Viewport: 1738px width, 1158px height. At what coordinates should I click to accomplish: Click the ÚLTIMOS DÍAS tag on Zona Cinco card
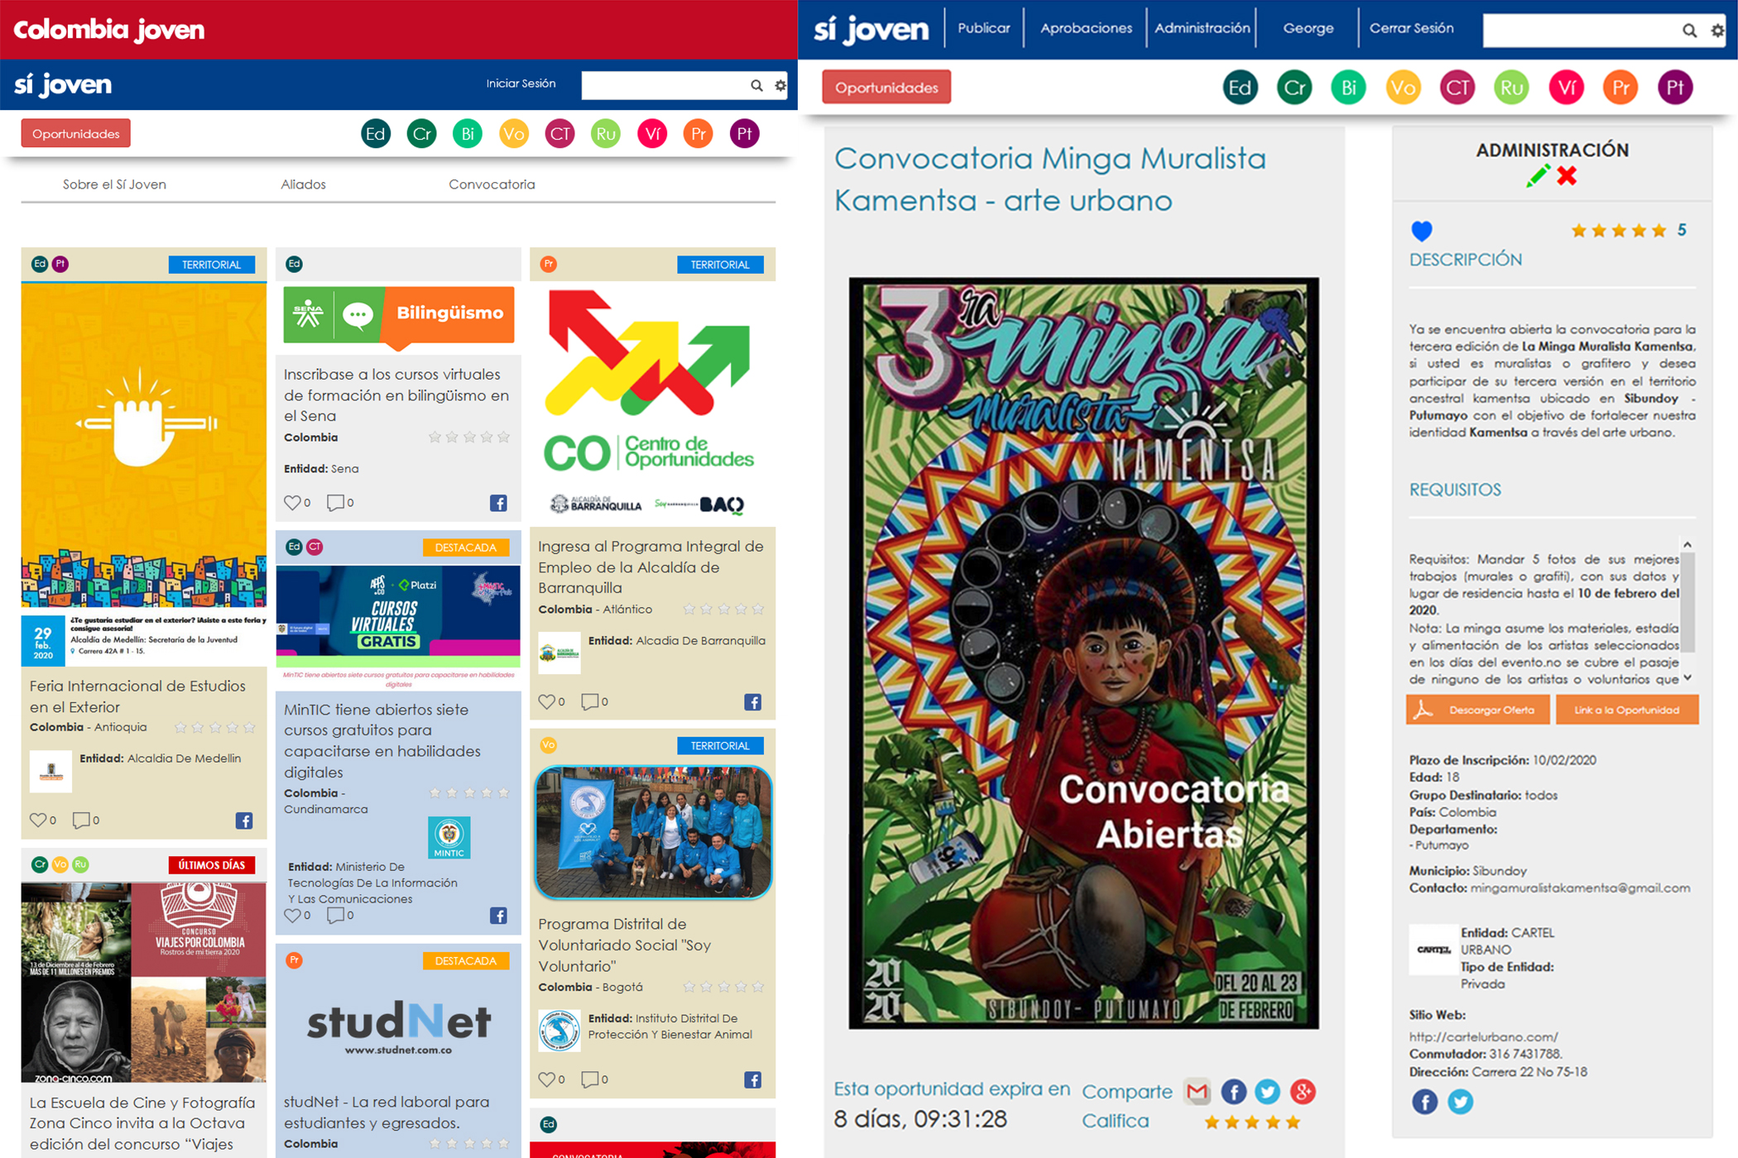point(212,865)
